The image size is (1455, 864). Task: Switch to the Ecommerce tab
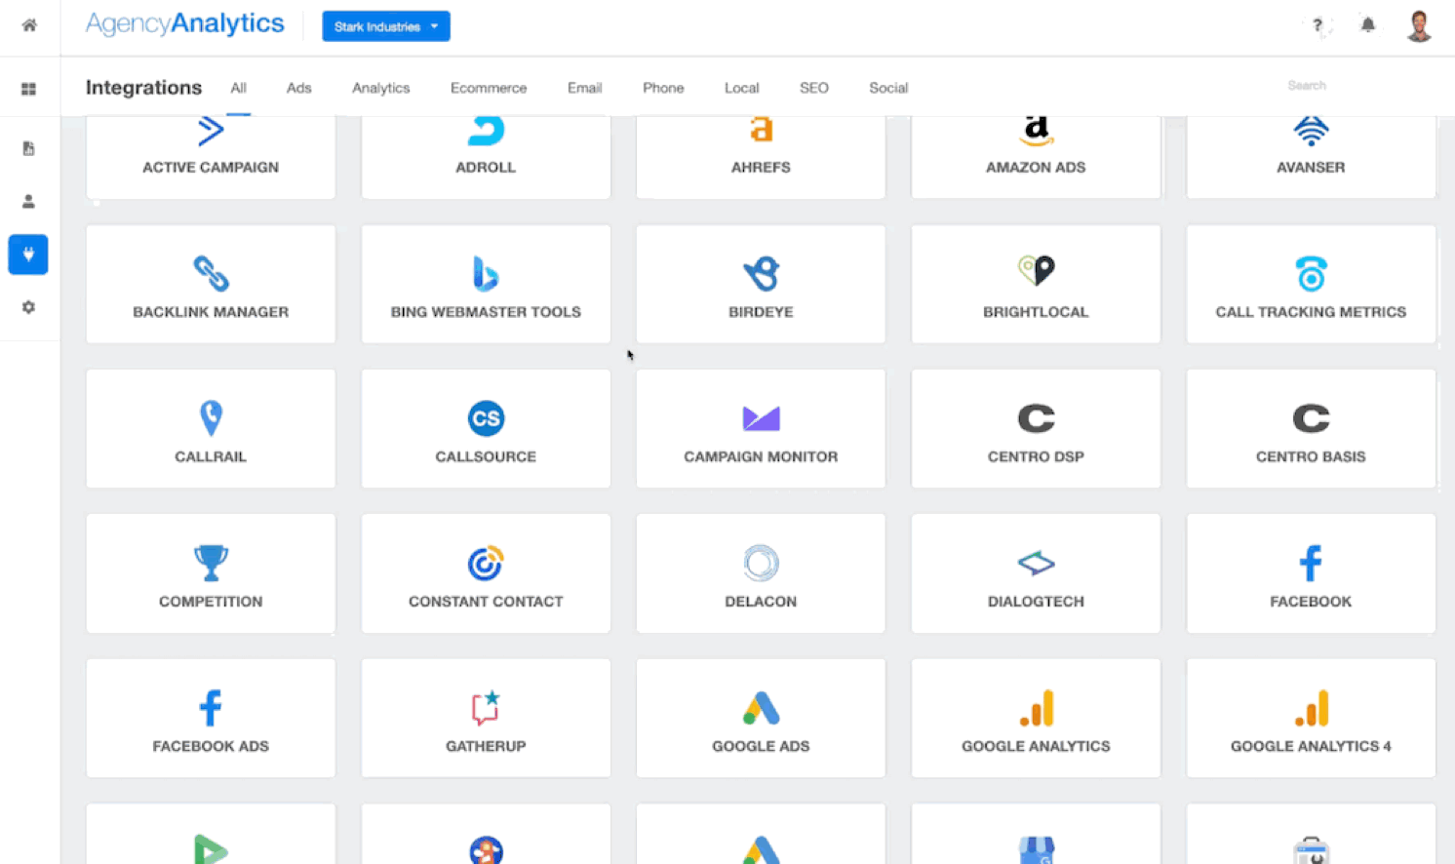[489, 88]
